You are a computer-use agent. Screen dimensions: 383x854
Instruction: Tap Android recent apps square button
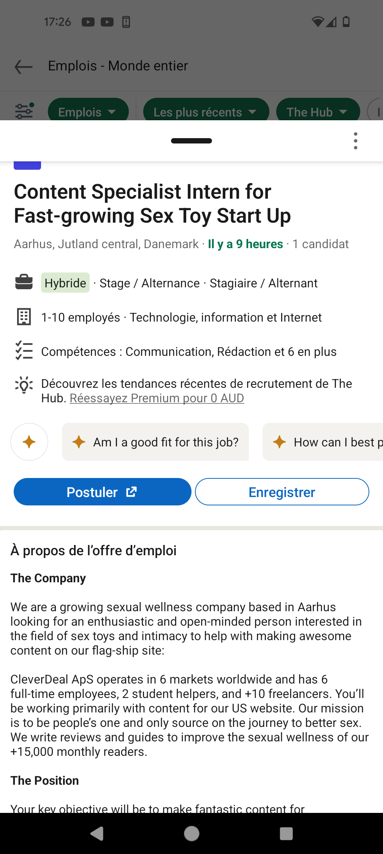(x=286, y=833)
